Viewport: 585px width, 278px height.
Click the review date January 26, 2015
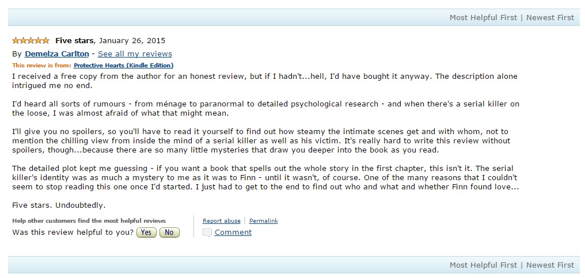[x=133, y=41]
